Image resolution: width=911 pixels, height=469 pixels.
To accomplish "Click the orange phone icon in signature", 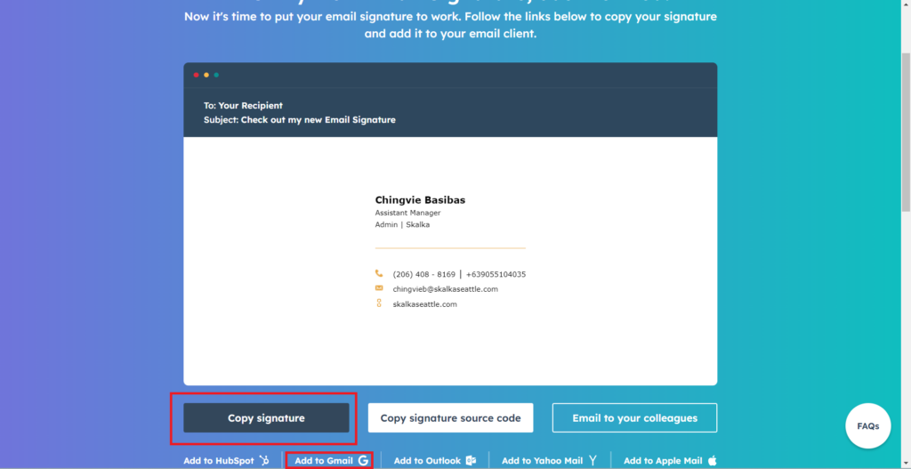I will coord(379,273).
